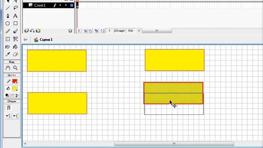Click the stage horizontal scrollbar thumb
This screenshot has height=148, width=263.
174,143
